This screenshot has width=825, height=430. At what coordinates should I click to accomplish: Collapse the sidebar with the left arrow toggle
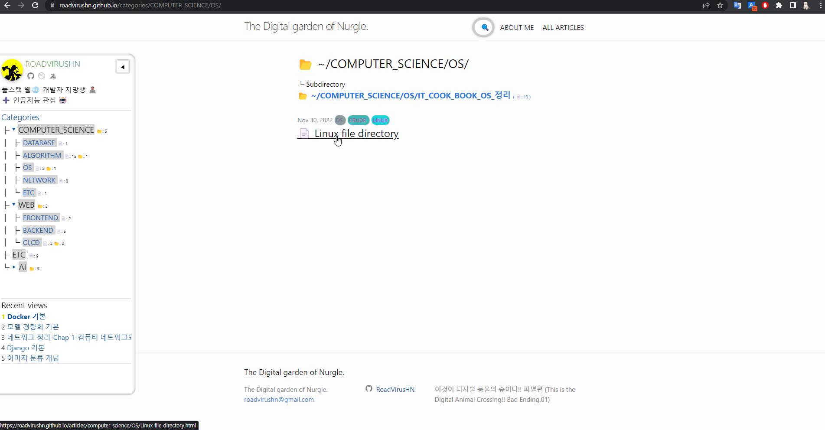point(123,67)
